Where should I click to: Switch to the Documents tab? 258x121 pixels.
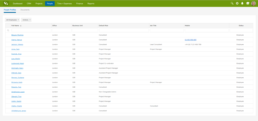[25, 10]
